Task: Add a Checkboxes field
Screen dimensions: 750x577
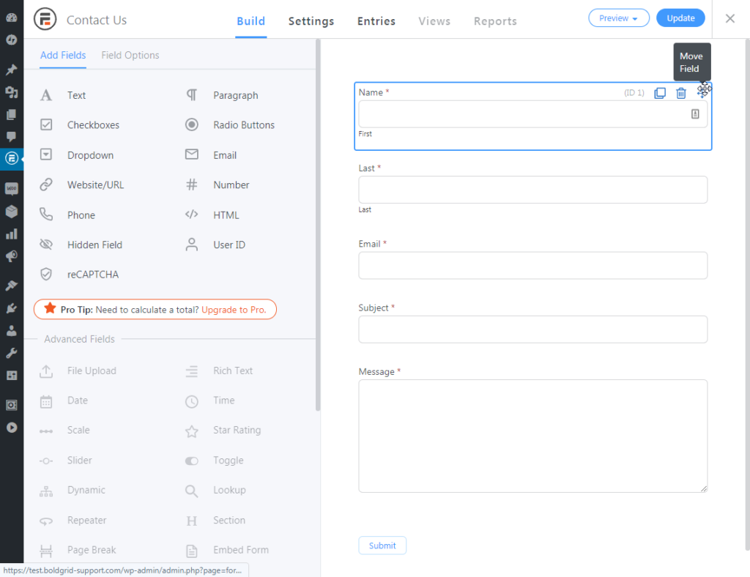Action: 93,125
